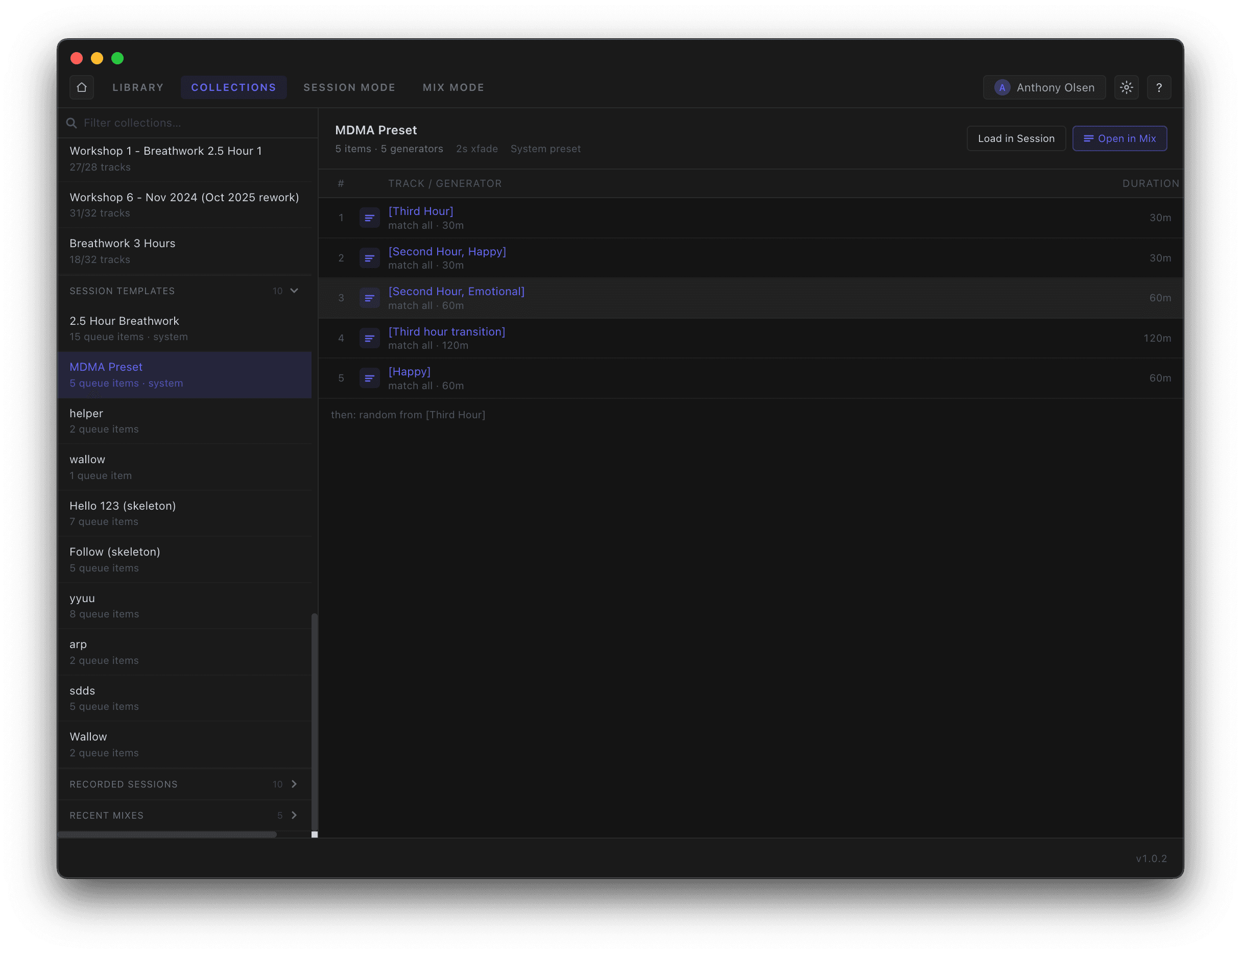Select Hello 123 (skeleton) template
The image size is (1241, 954).
pyautogui.click(x=184, y=514)
